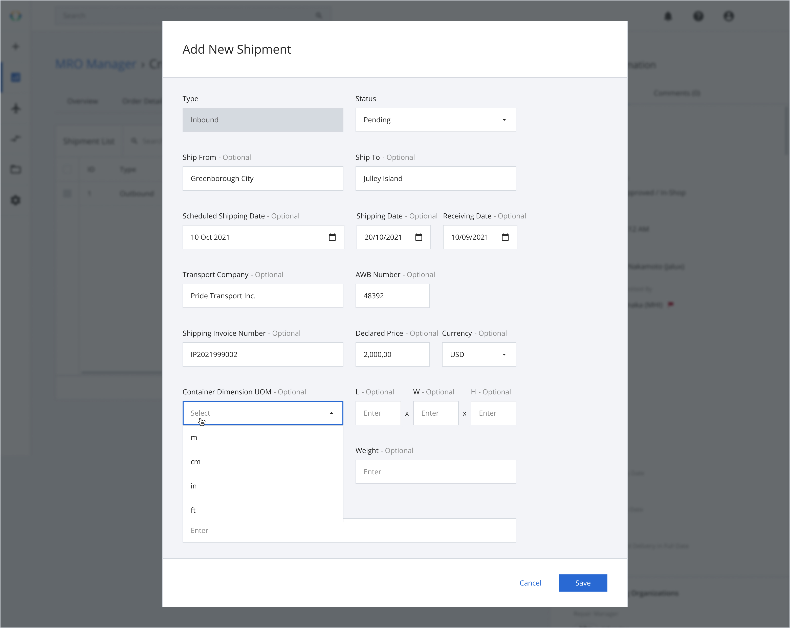The image size is (790, 628).
Task: Save the new shipment
Action: (583, 583)
